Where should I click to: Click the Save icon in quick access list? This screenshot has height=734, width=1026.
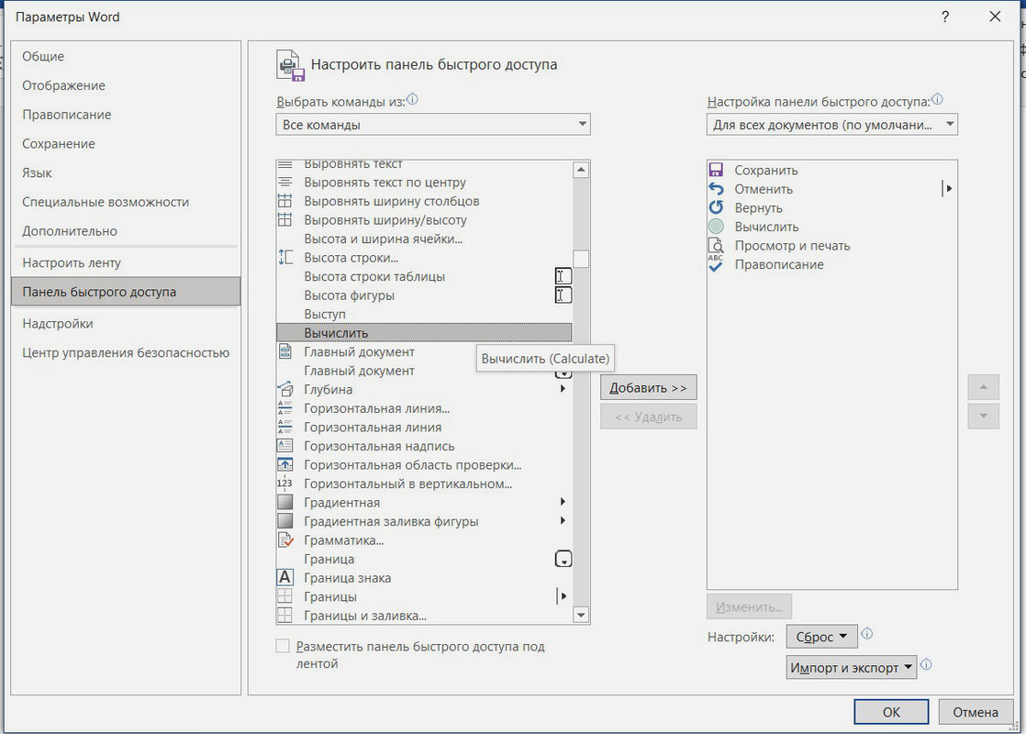tap(716, 171)
